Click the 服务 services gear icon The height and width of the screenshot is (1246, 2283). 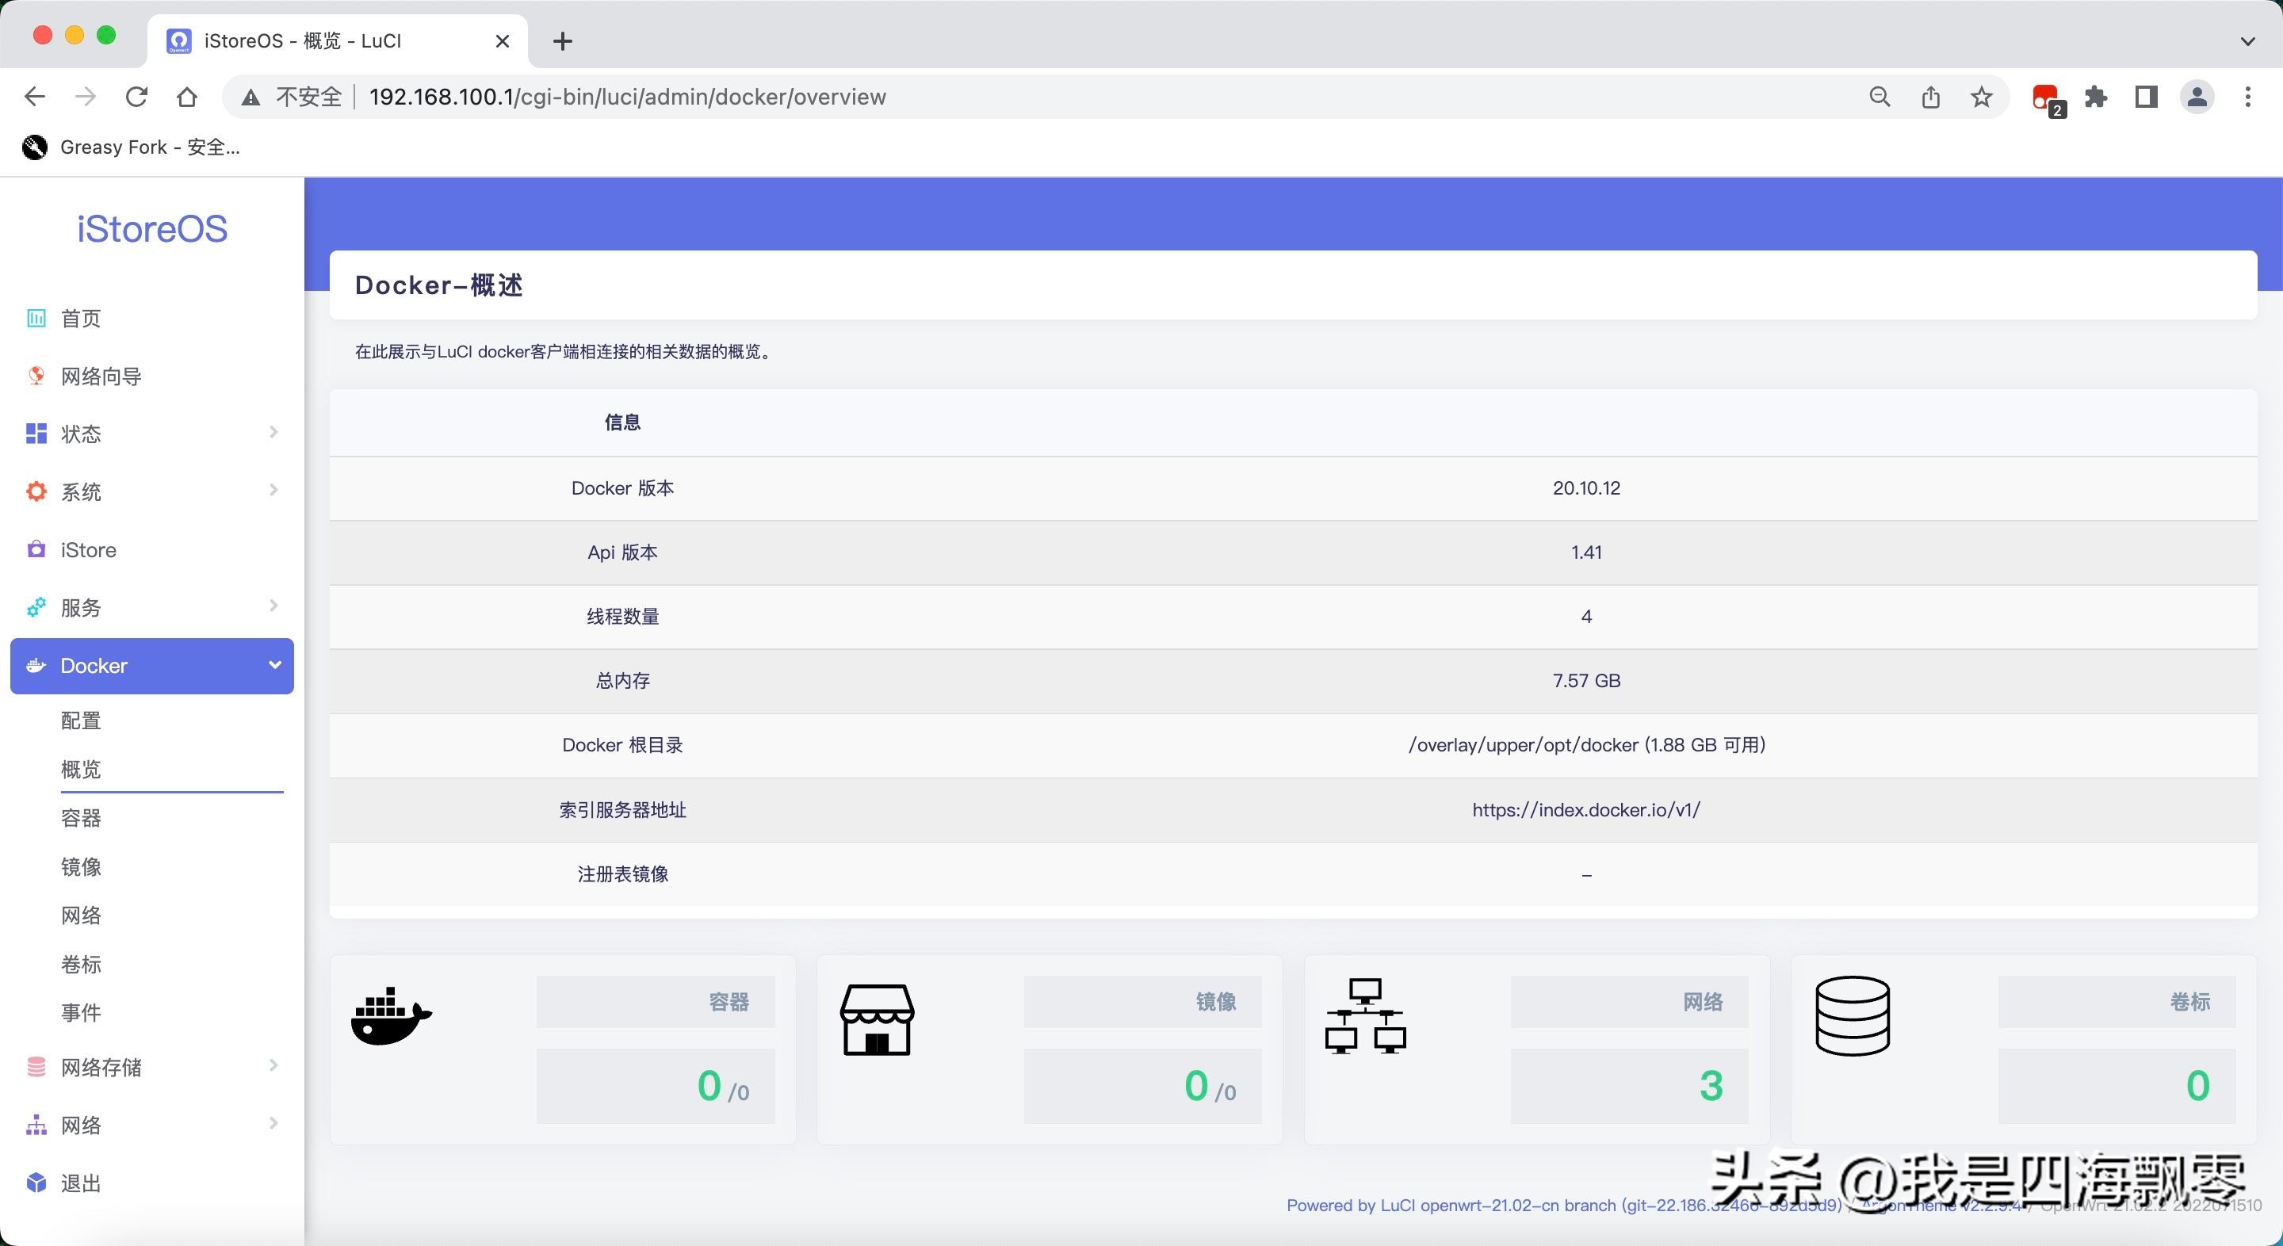click(36, 608)
